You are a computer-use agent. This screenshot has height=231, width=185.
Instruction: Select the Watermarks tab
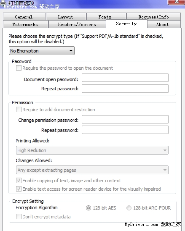coord(26,24)
